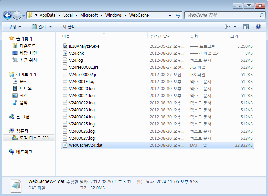This screenshot has height=196, width=268.
Task: Select the V24.chk file icon
Action: coord(65,53)
